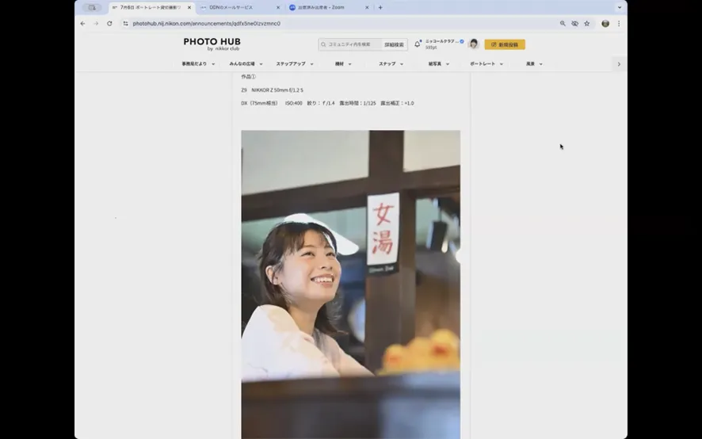
Task: Open the Chrome three-dot menu
Action: [x=619, y=24]
